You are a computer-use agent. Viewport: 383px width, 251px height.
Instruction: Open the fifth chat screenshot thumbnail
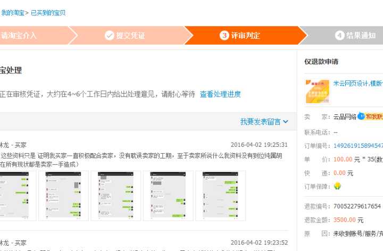click(220, 196)
